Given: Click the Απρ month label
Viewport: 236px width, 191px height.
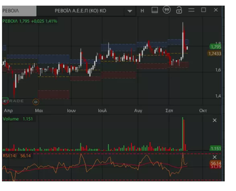Looking at the screenshot, I should click(8, 111).
